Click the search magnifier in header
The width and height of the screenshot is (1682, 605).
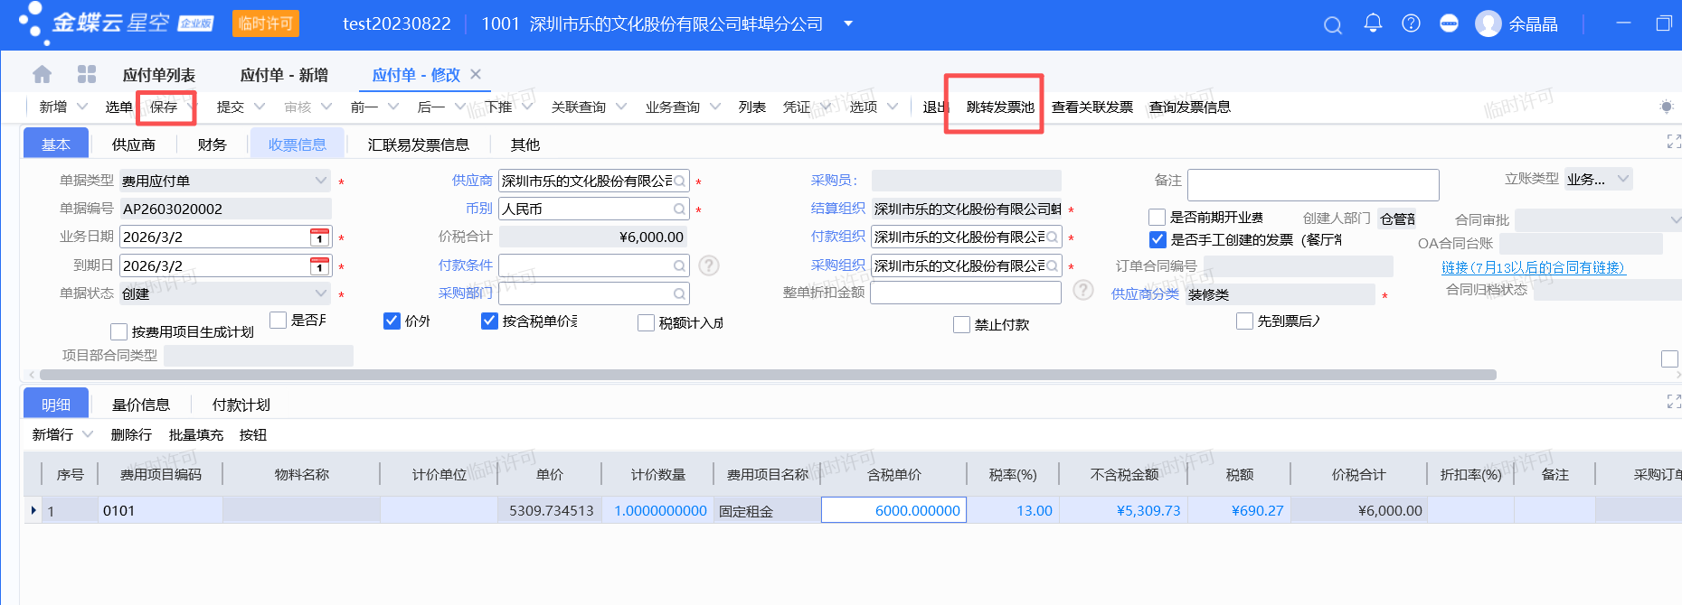1332,25
